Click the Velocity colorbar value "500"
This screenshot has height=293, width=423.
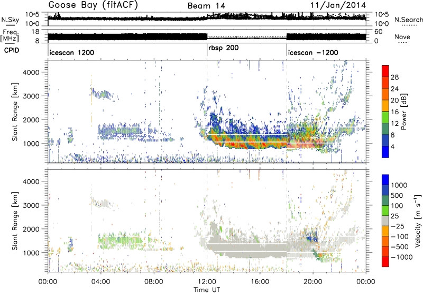pyautogui.click(x=397, y=195)
